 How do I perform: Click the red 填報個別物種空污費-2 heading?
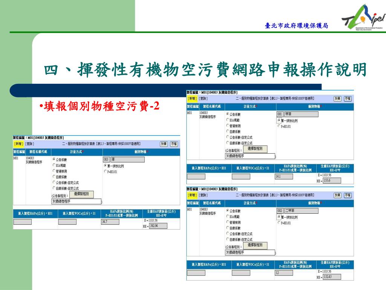(x=100, y=106)
